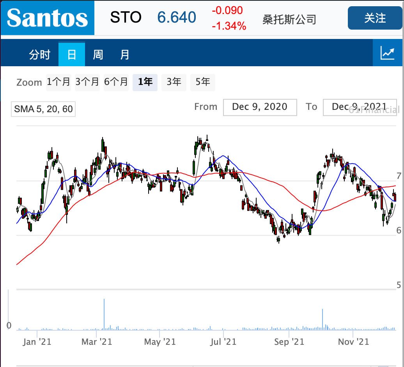The width and height of the screenshot is (404, 367).
Task: Zoom chart to 3个月
Action: point(87,82)
